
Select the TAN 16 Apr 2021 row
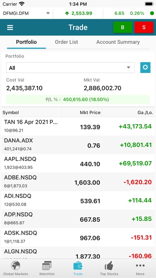[78, 126]
